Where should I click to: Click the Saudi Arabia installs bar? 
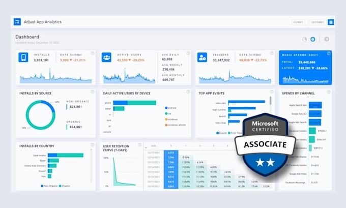(x=66, y=155)
